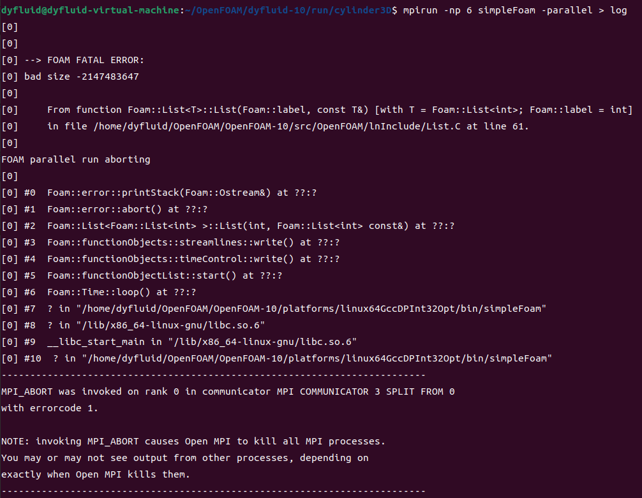Click the "FOAM parallel run aborting" text

76,159
